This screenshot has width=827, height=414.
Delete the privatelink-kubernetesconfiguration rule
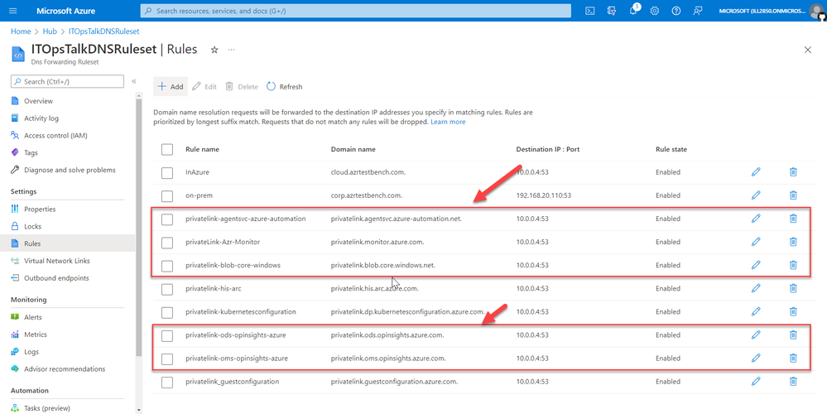click(793, 311)
